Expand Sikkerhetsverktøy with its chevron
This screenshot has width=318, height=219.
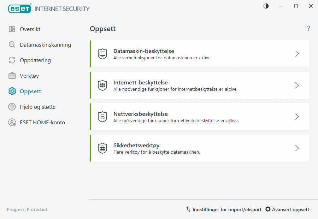[297, 148]
